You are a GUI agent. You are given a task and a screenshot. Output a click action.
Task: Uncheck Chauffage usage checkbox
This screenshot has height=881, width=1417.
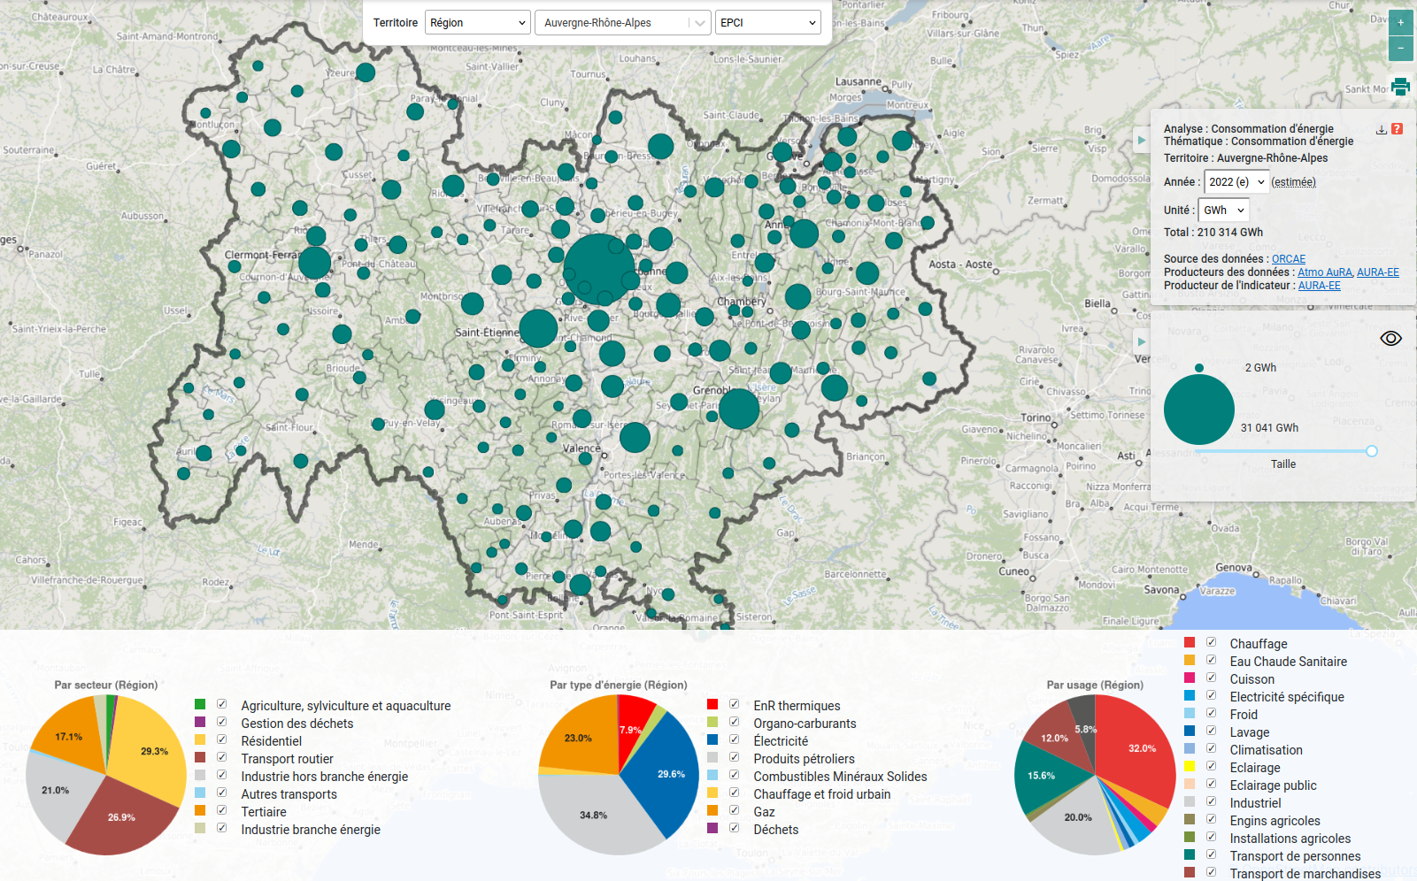[1211, 642]
